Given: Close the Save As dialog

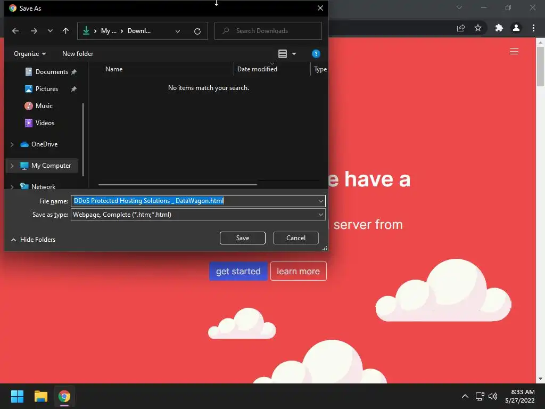Looking at the screenshot, I should pos(320,8).
